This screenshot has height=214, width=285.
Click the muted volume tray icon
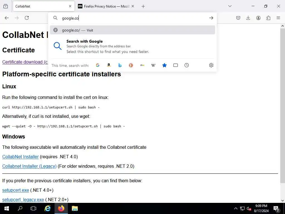249,208
